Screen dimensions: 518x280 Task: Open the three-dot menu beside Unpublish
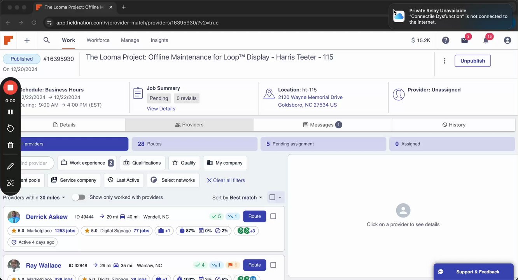444,61
